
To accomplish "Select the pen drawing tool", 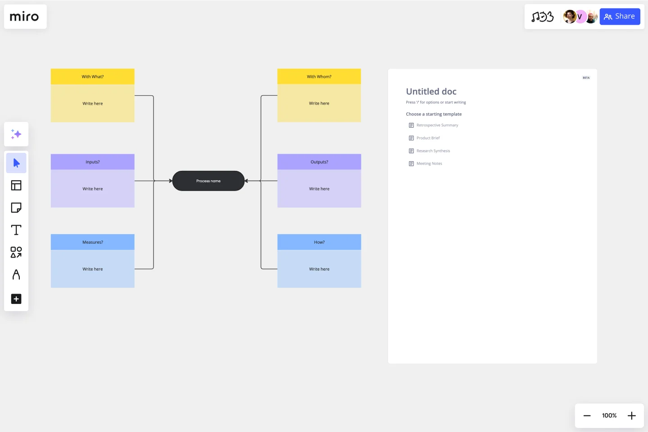I will [x=16, y=275].
